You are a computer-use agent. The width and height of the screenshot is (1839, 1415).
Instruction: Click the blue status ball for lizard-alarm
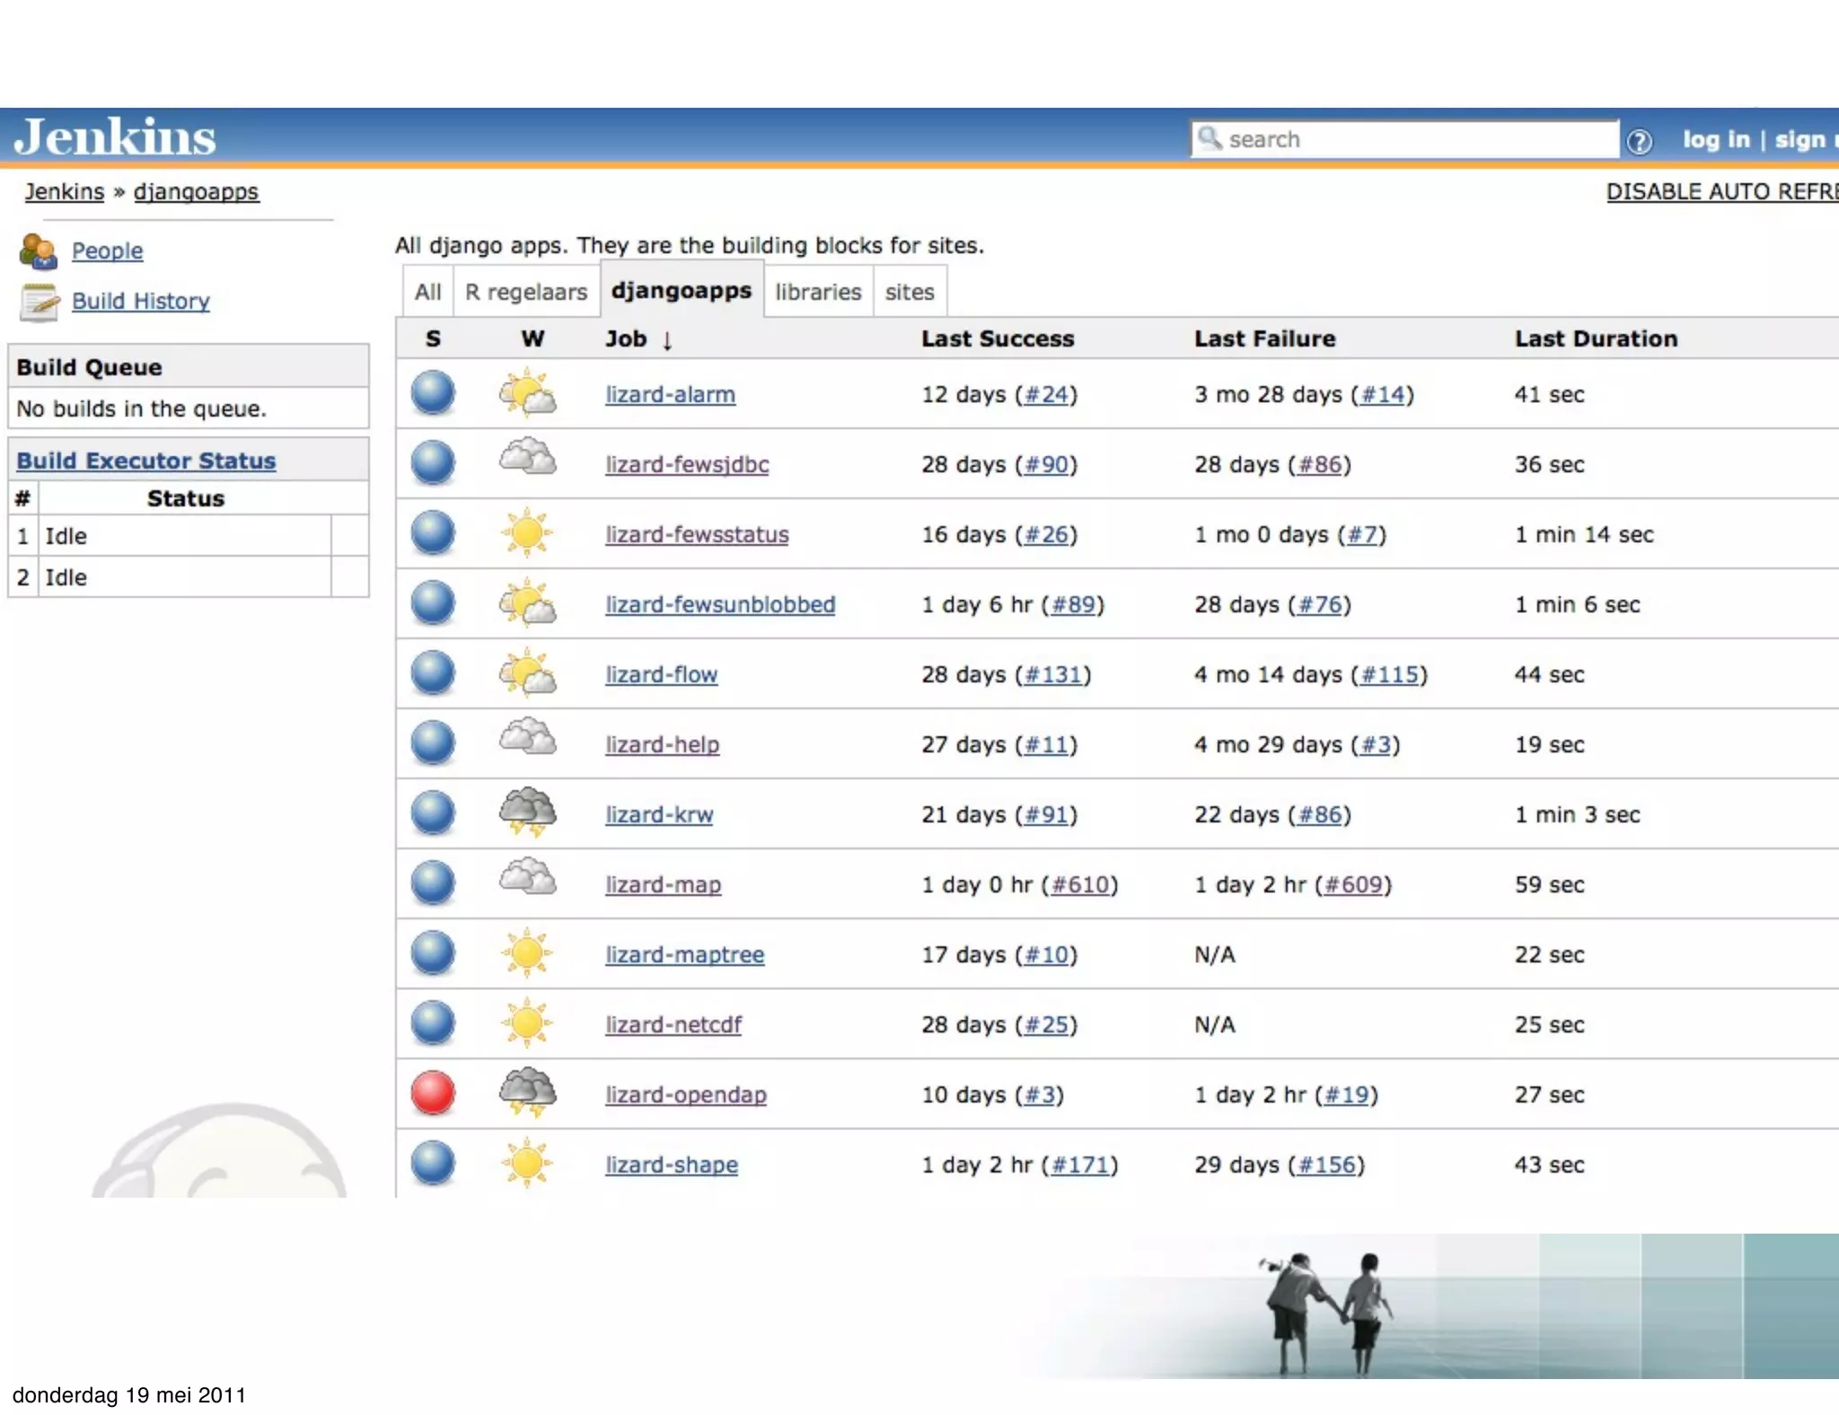tap(433, 393)
